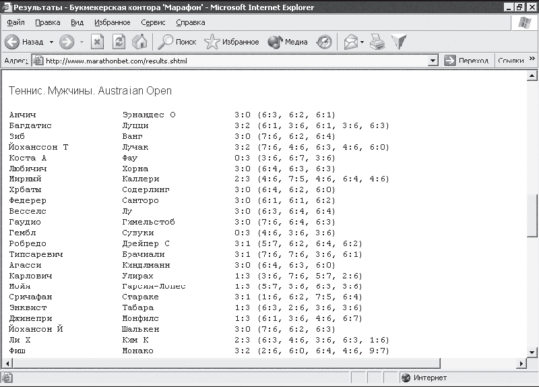
Task: Open the Search (Поиск) toolbar button
Action: click(x=177, y=42)
